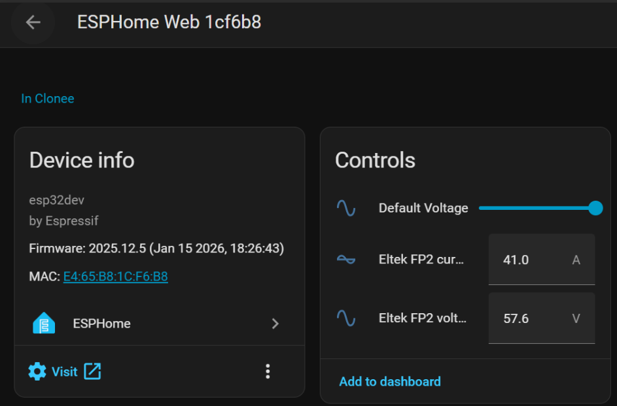Click the In Clonee area link
This screenshot has width=617, height=406.
[48, 99]
